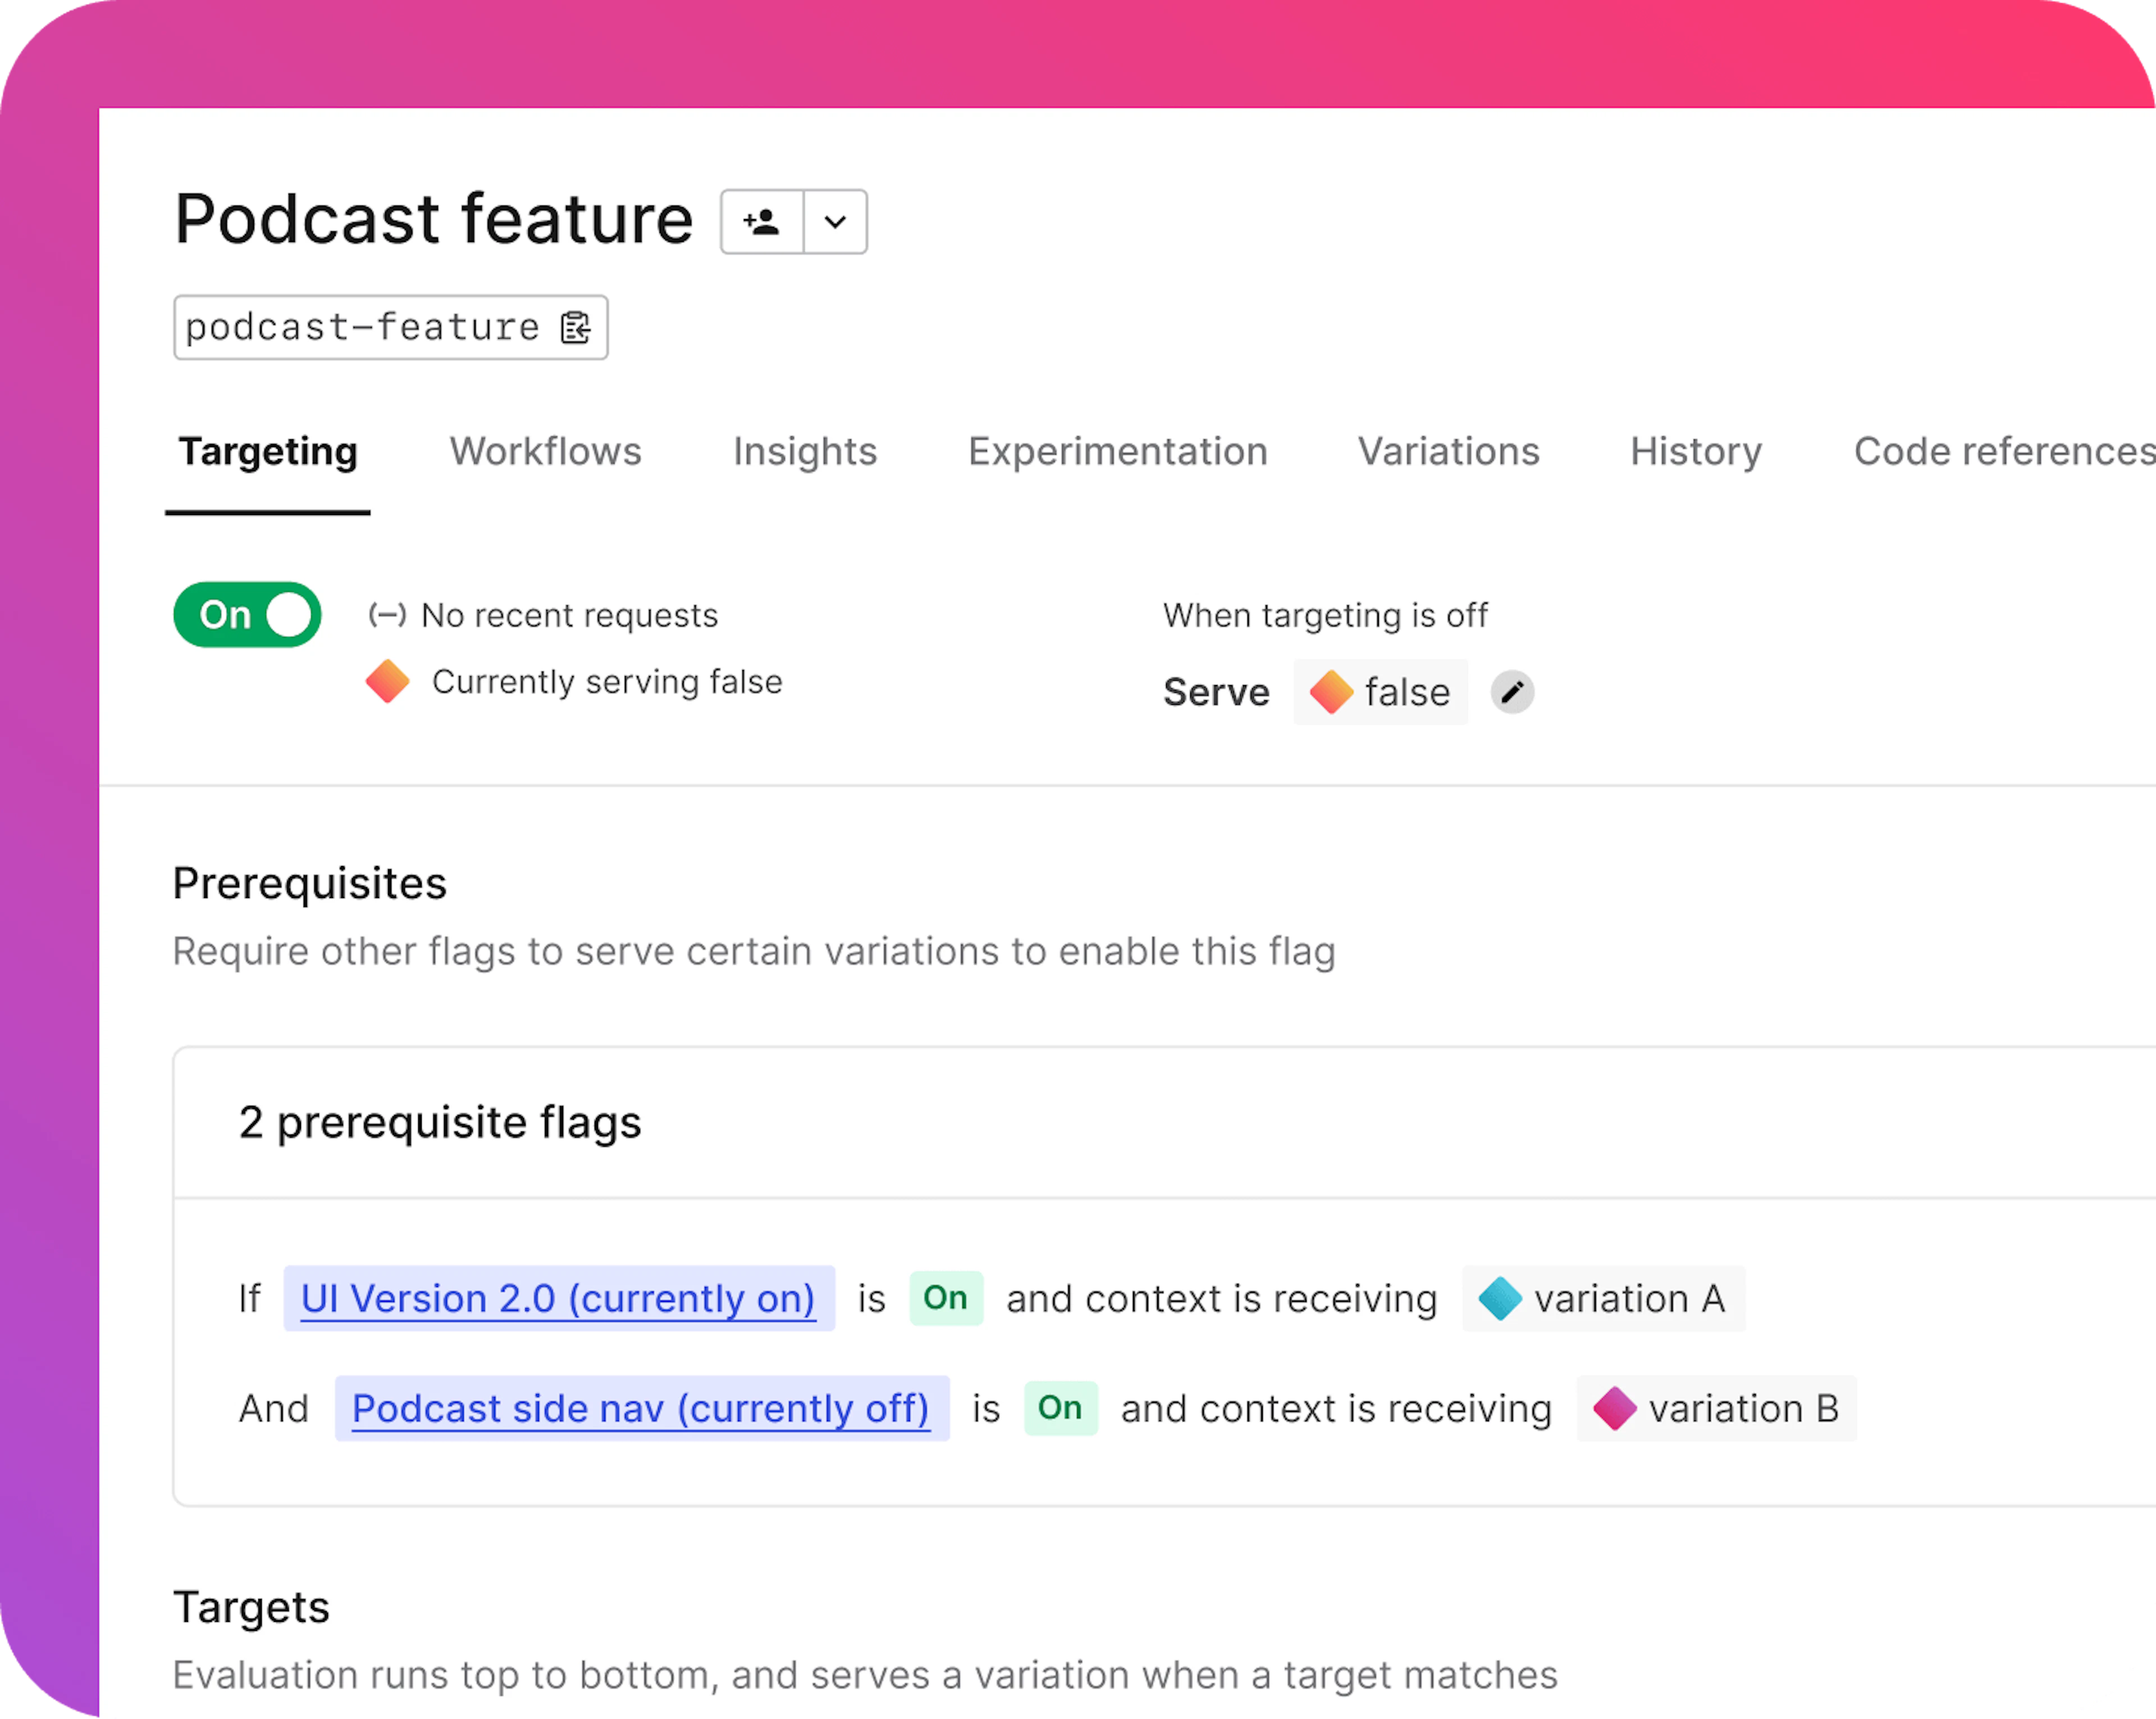The height and width of the screenshot is (1719, 2156).
Task: View the History tab
Action: coord(1694,452)
